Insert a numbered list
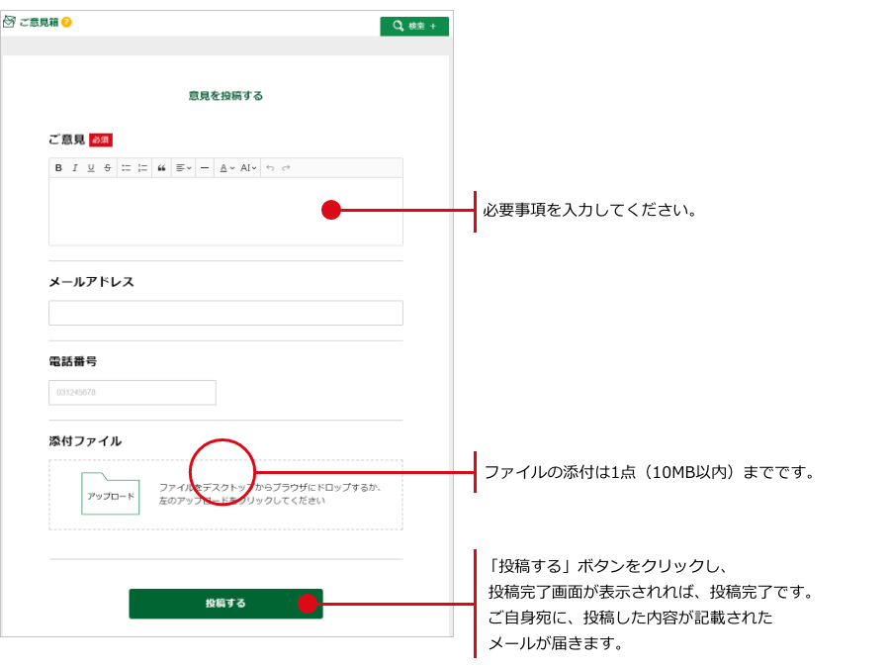This screenshot has height=668, width=890. [x=142, y=168]
